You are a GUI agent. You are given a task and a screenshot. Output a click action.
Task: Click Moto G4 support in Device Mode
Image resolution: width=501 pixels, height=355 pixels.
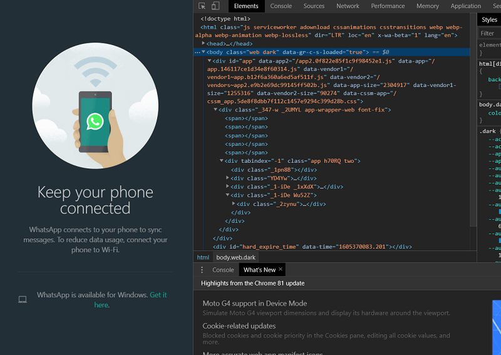coord(255,304)
